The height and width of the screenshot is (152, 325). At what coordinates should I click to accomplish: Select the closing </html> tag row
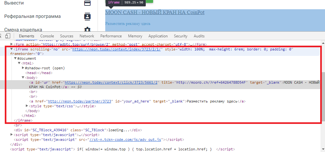tap(29, 116)
